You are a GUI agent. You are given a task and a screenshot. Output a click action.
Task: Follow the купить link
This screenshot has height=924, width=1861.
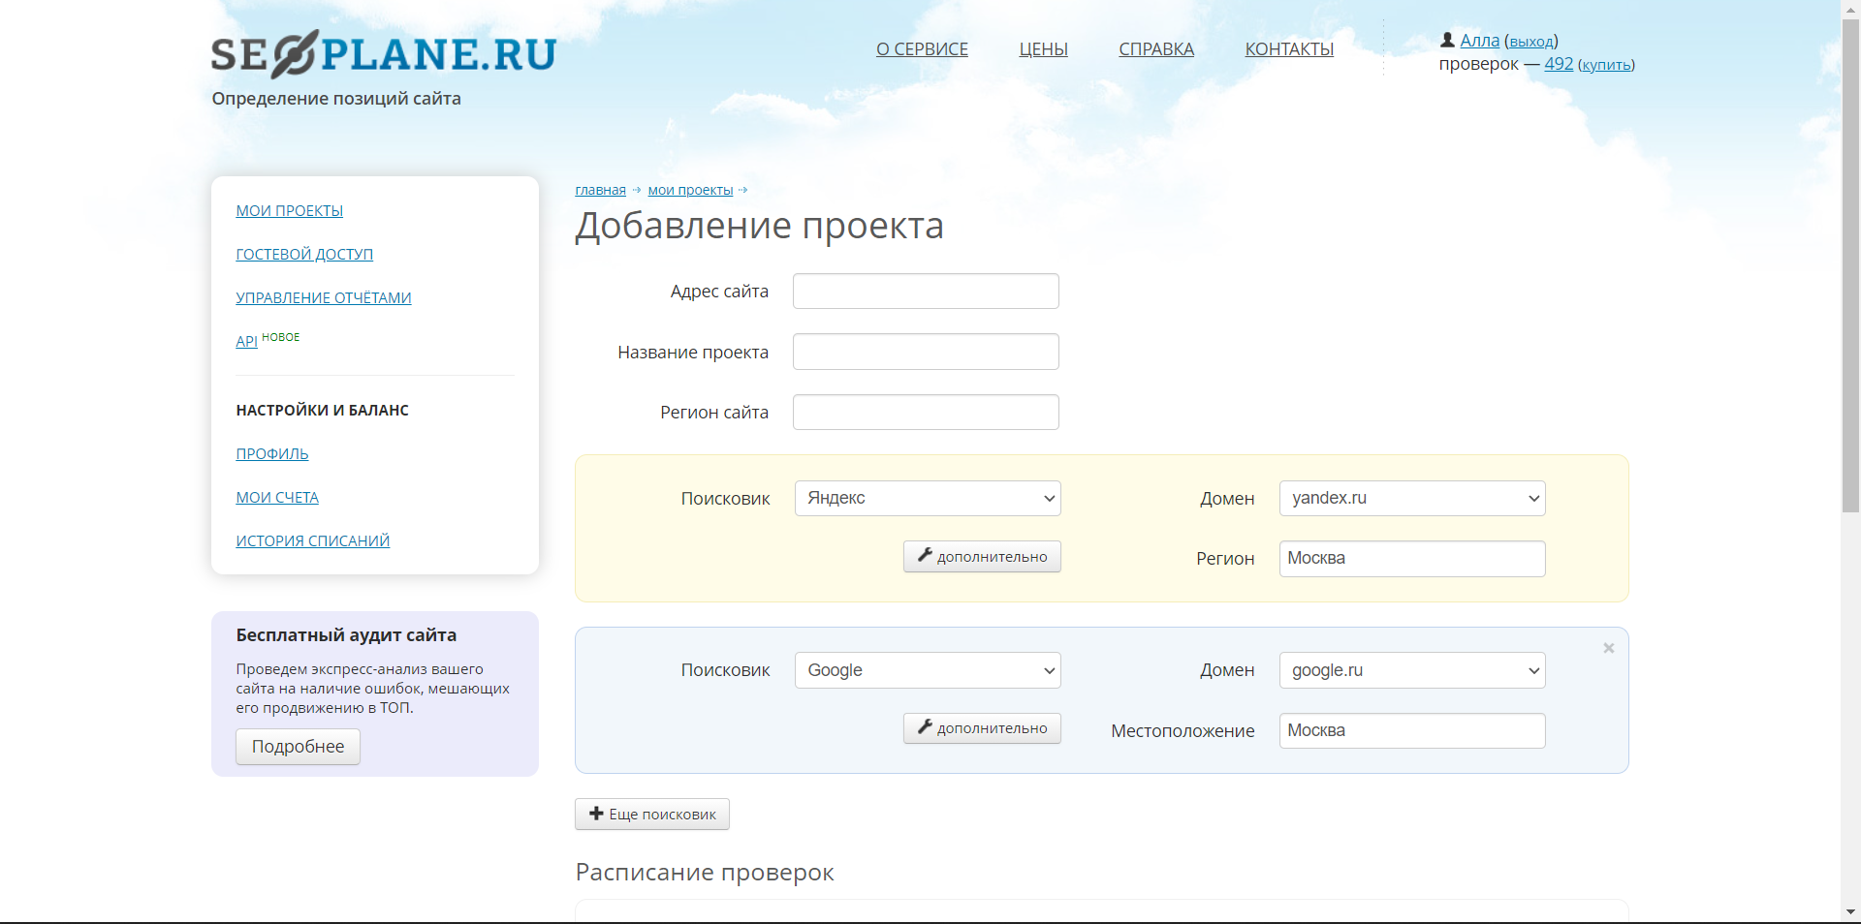1606,65
